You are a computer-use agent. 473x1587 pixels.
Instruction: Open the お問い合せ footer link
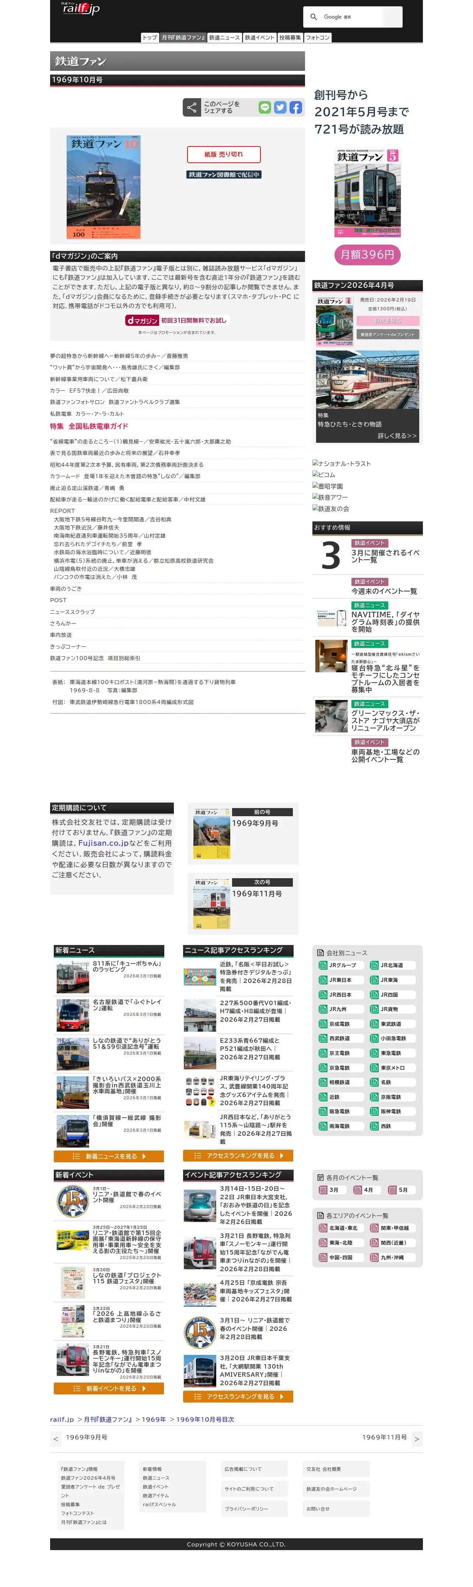tap(318, 1509)
